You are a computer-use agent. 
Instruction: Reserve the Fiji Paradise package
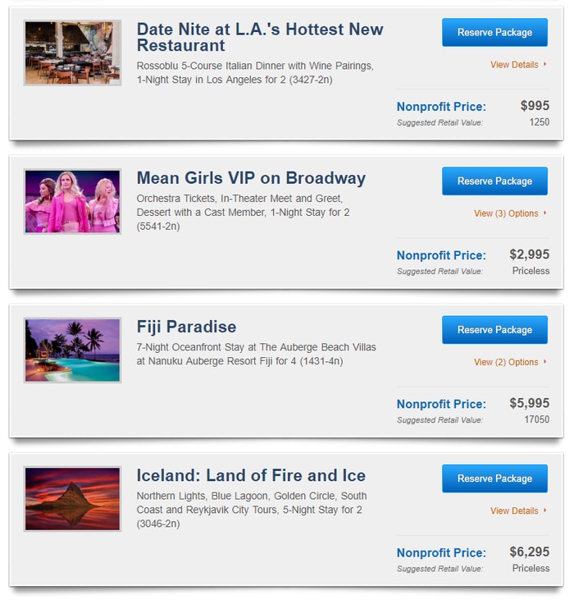494,330
